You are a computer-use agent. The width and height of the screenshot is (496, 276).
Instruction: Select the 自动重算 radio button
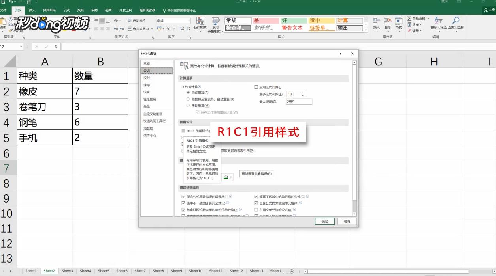188,92
